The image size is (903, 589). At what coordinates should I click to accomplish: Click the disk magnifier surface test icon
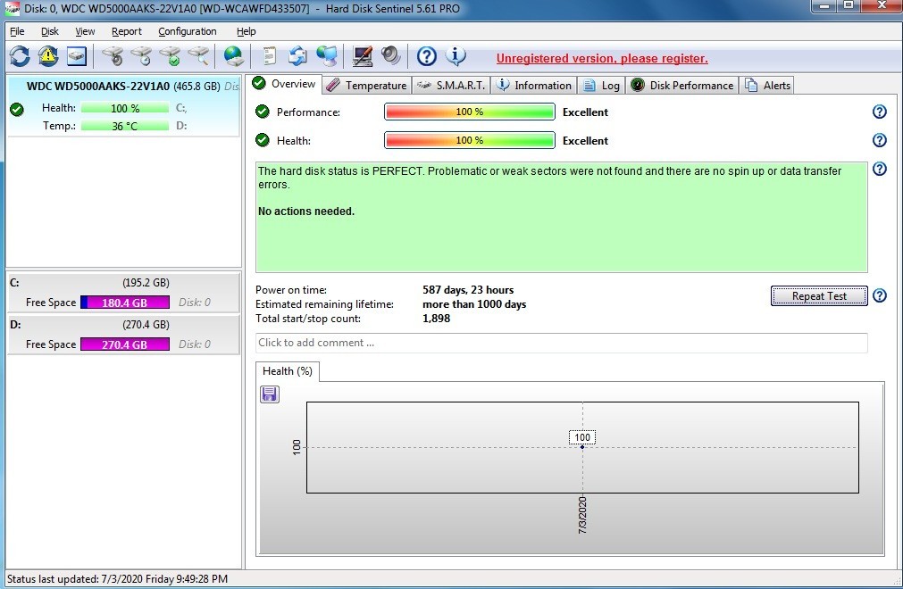tap(198, 56)
